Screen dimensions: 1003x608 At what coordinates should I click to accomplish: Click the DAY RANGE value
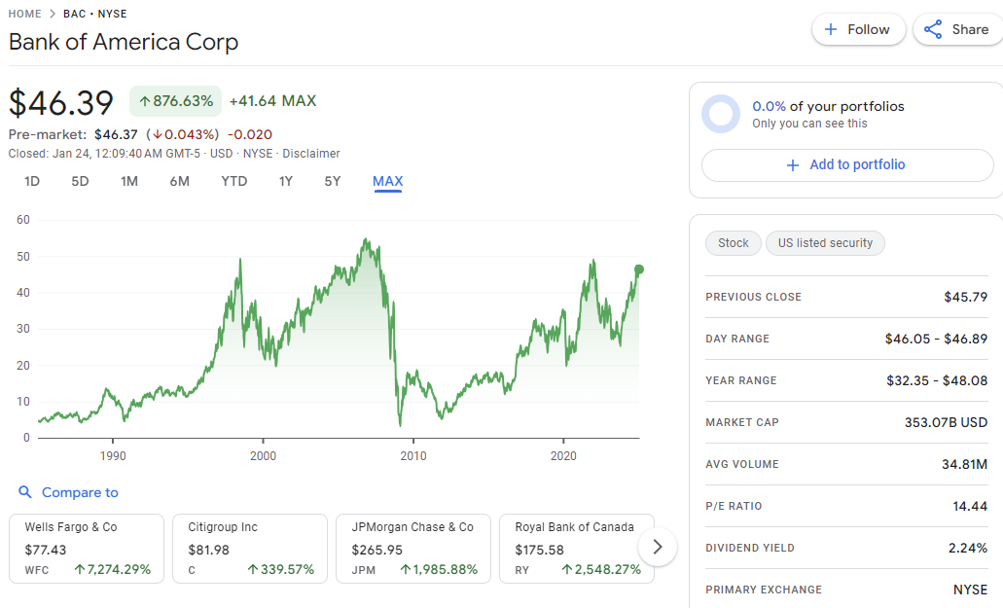[936, 339]
